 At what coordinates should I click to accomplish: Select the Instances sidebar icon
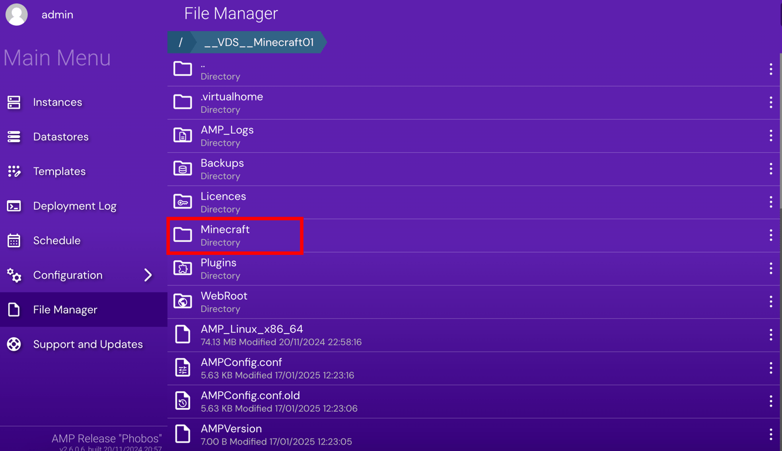(x=14, y=102)
